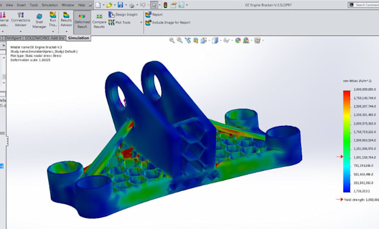Select the Simulation tab
This screenshot has width=379, height=229.
tap(79, 38)
